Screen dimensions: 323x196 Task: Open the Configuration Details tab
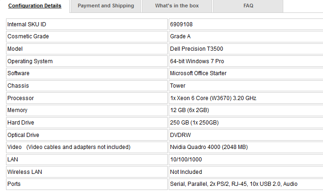coord(35,6)
